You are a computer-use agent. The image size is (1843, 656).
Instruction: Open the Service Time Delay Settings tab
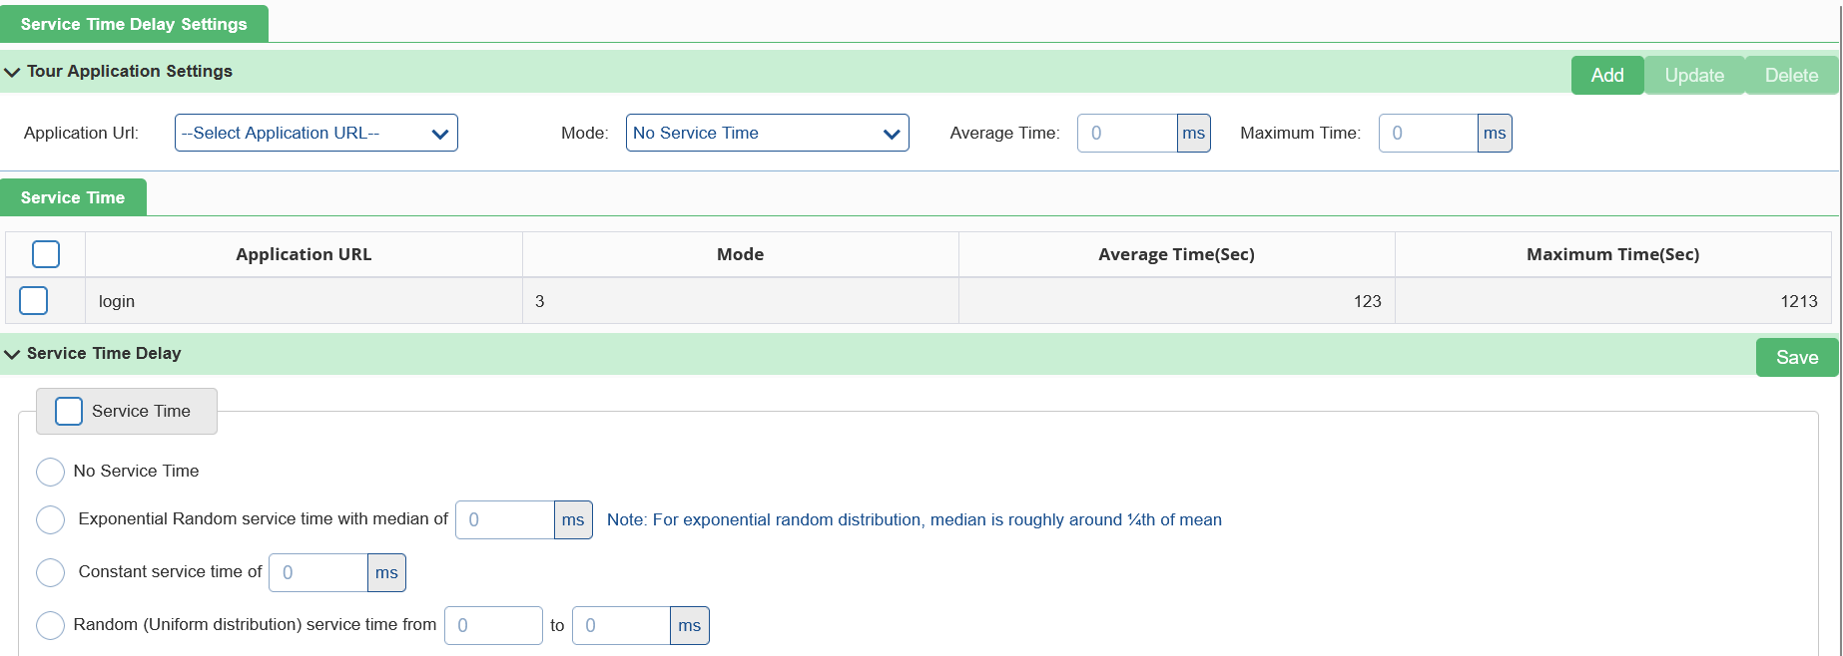click(134, 24)
